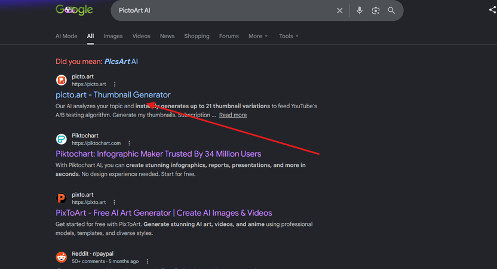Click the magnifying glass search icon
497x269 pixels.
pos(391,11)
